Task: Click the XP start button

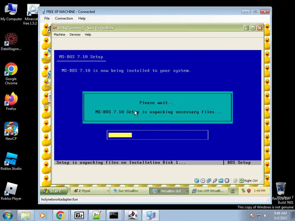Action: tap(54, 191)
